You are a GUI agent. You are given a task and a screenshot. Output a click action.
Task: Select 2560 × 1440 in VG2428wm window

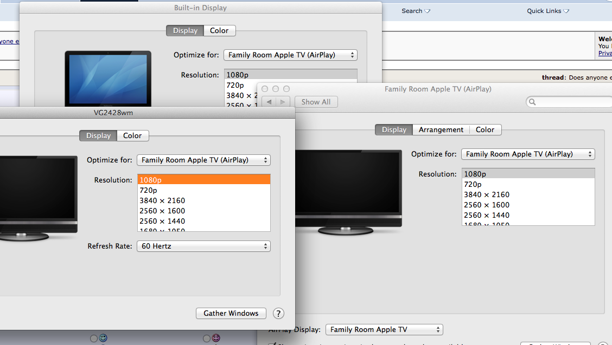[x=204, y=221]
